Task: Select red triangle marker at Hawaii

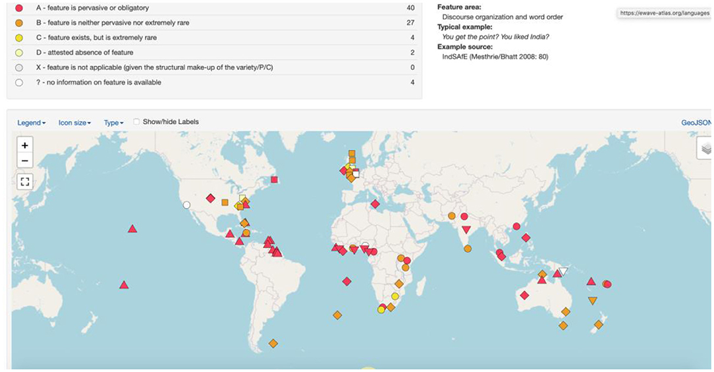Action: click(132, 228)
